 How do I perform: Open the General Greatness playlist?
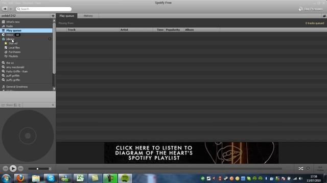[17, 87]
